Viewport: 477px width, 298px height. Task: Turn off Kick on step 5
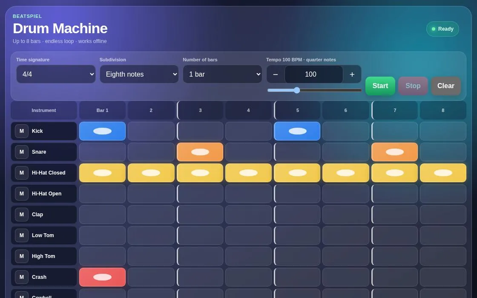[297, 131]
